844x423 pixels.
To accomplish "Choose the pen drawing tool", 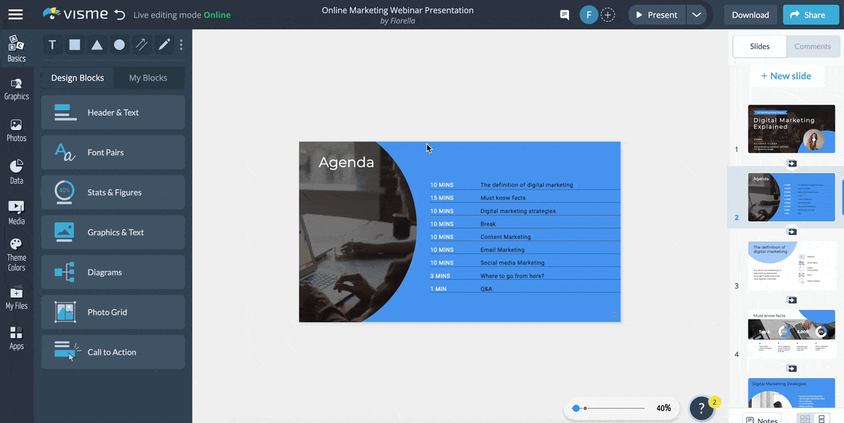I will 165,45.
